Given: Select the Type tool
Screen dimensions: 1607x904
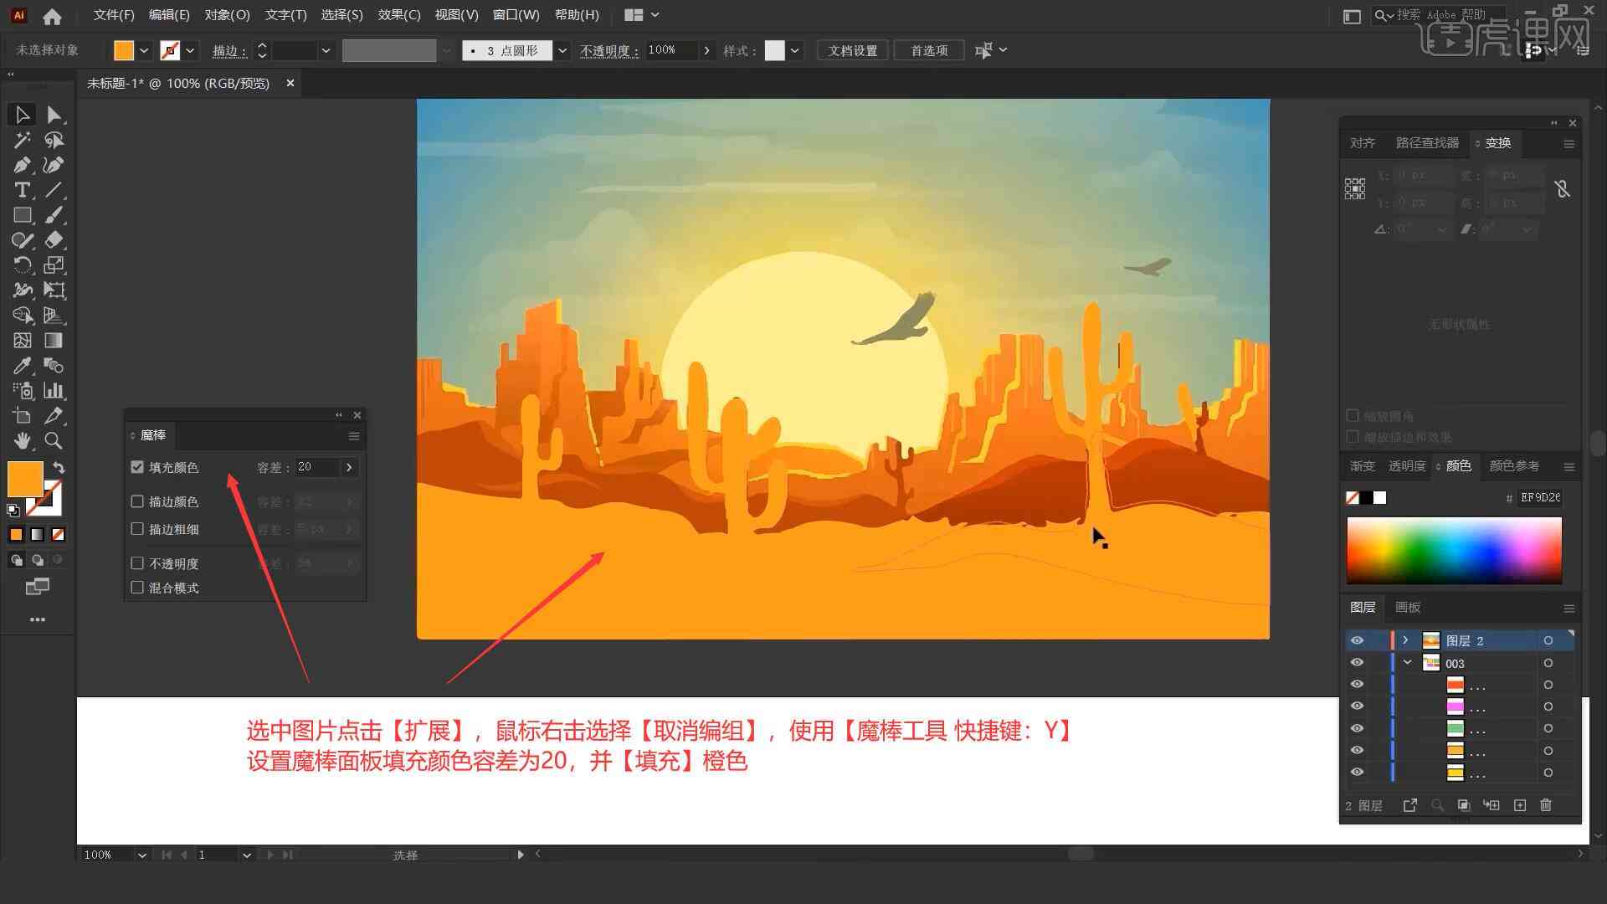Looking at the screenshot, I should pyautogui.click(x=21, y=190).
